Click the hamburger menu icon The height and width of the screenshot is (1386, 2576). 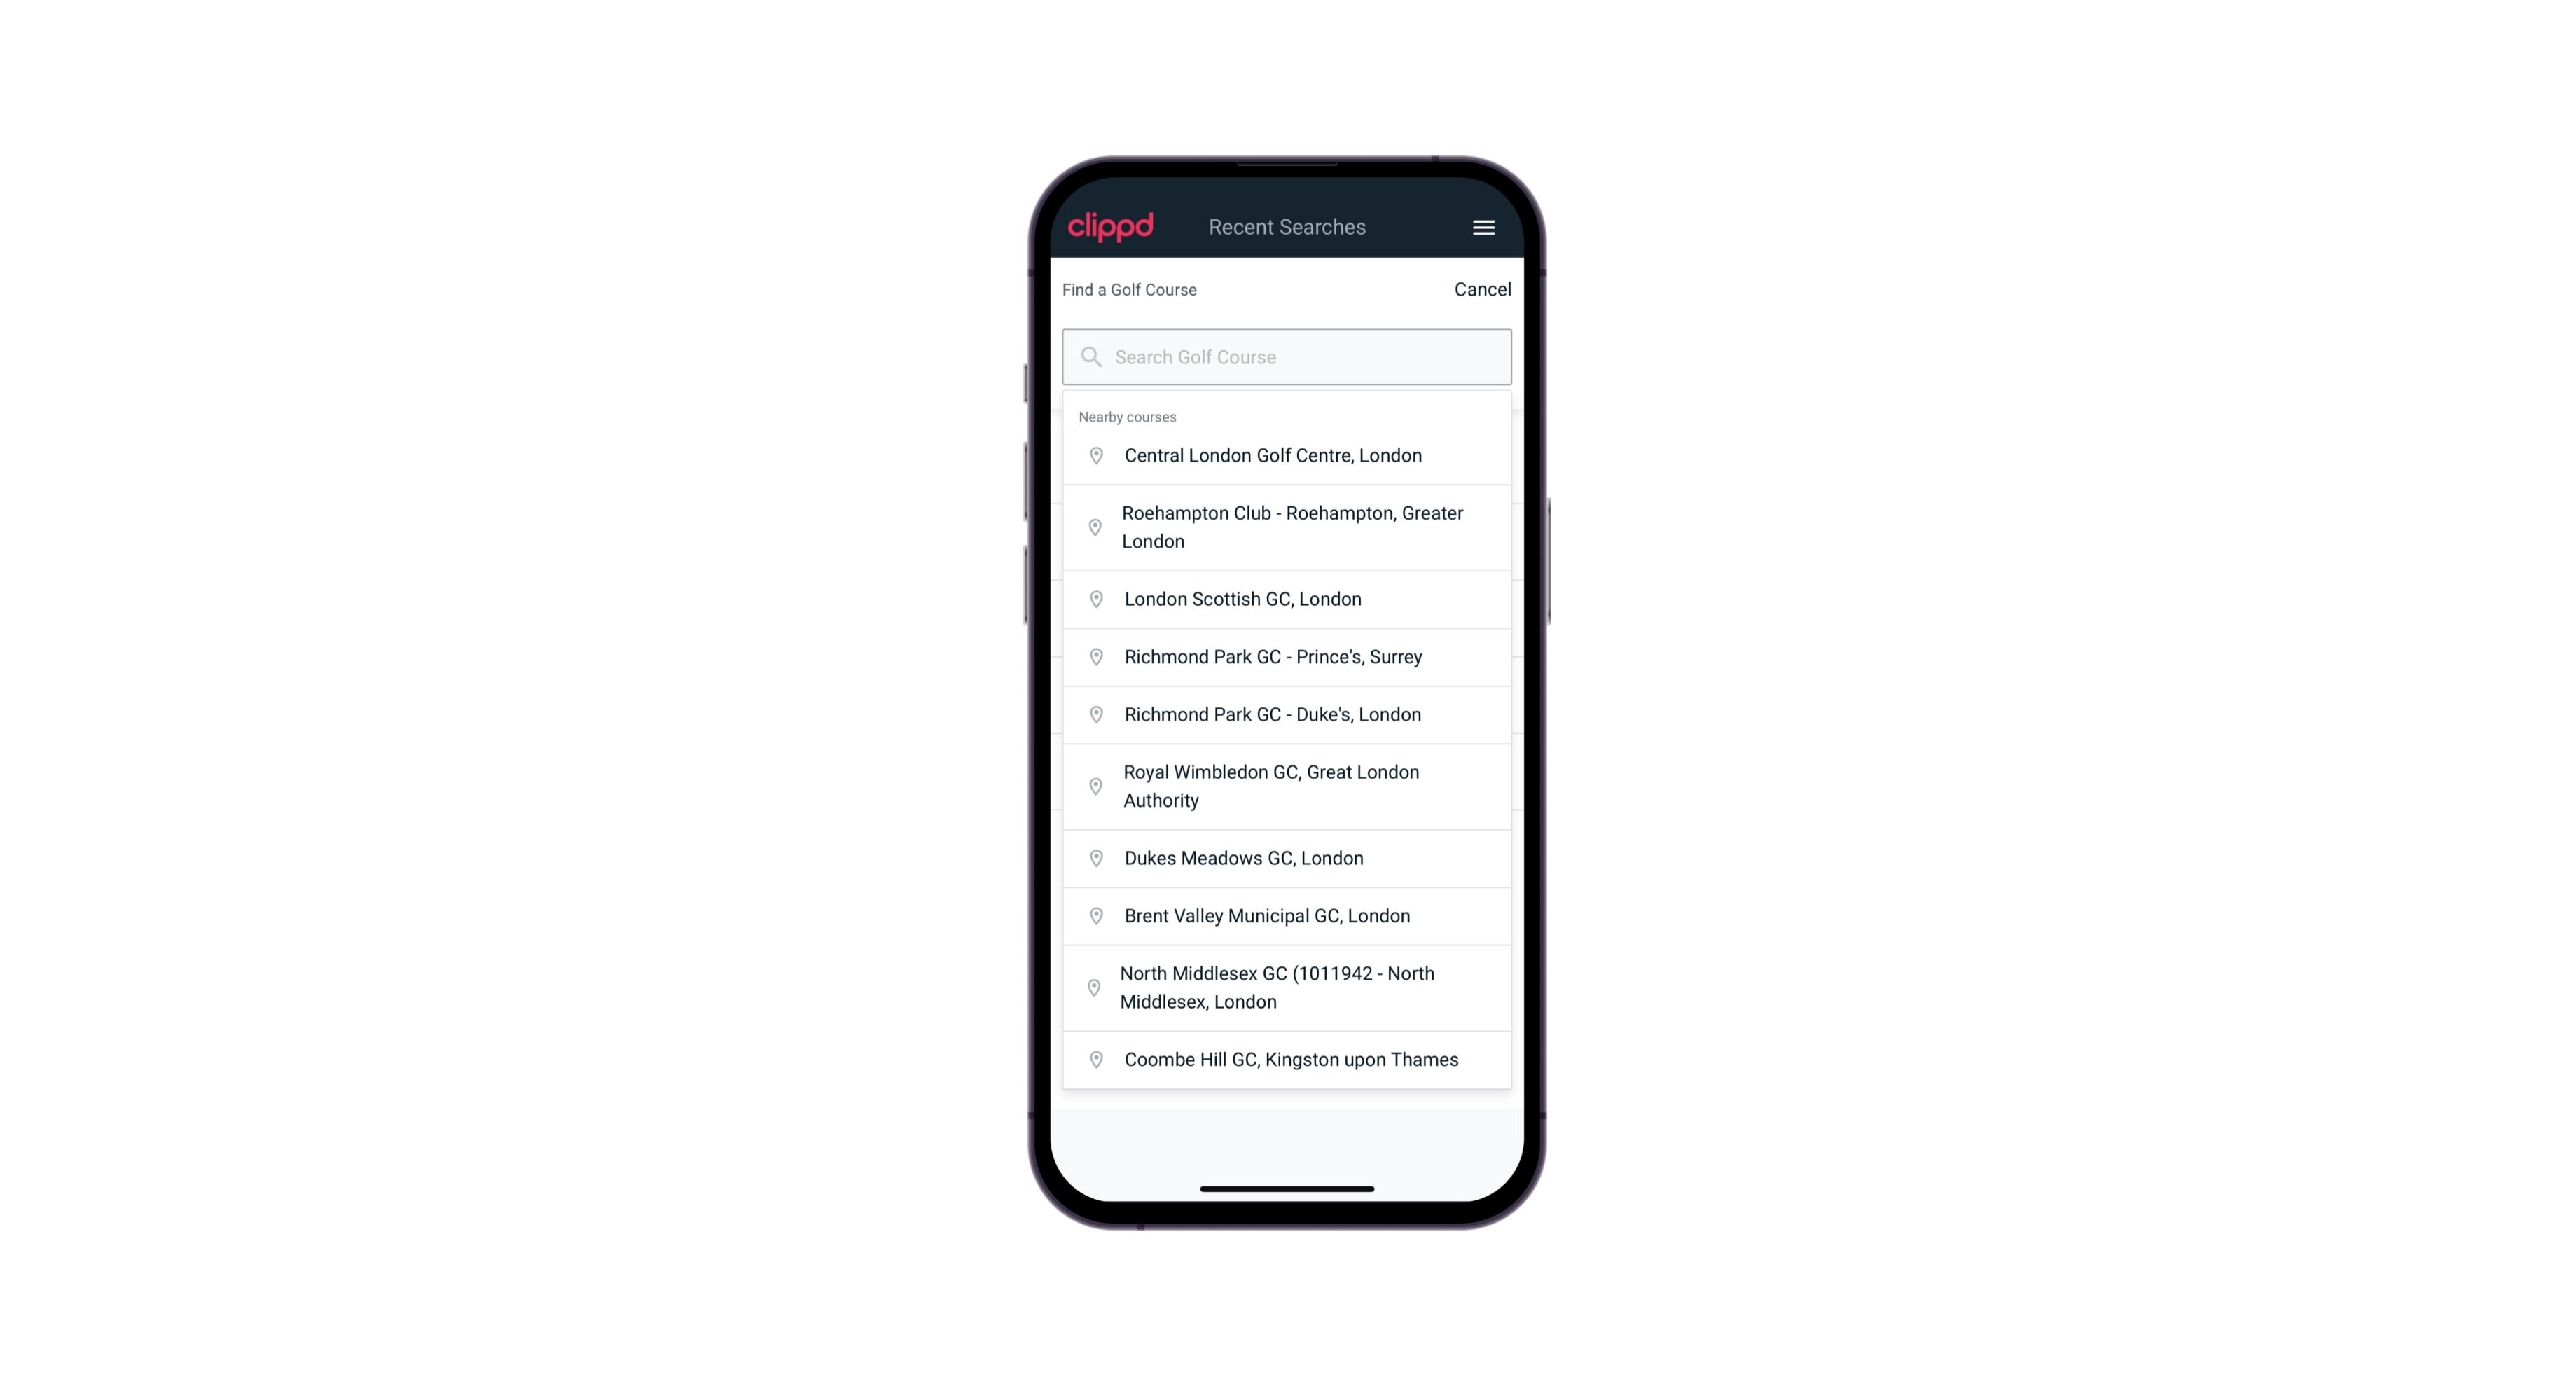click(1484, 227)
